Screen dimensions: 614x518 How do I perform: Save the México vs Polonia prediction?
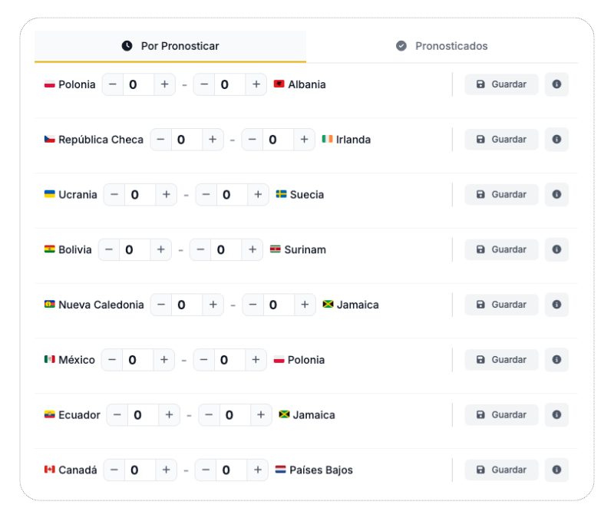coord(501,360)
